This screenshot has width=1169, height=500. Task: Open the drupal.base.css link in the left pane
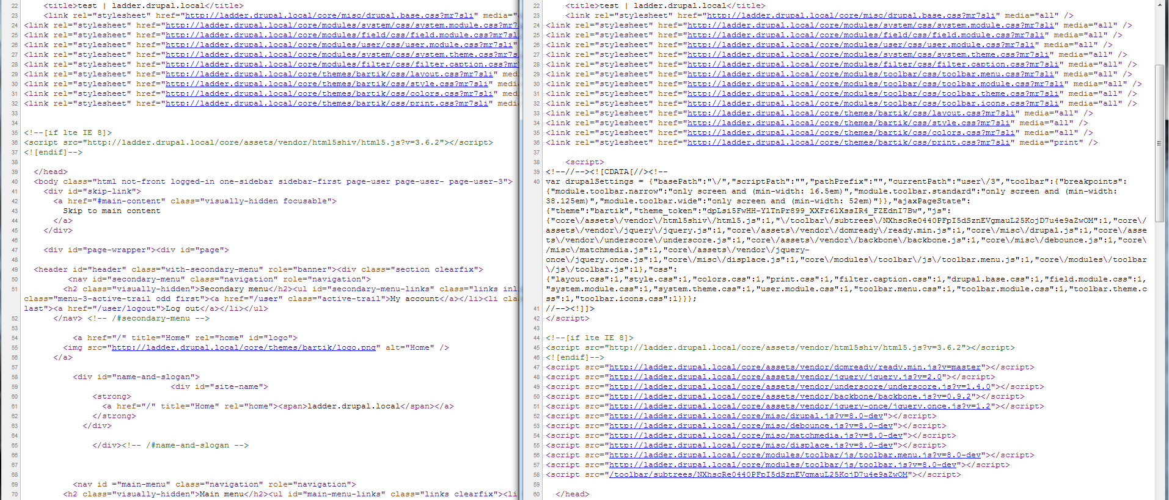tap(329, 15)
